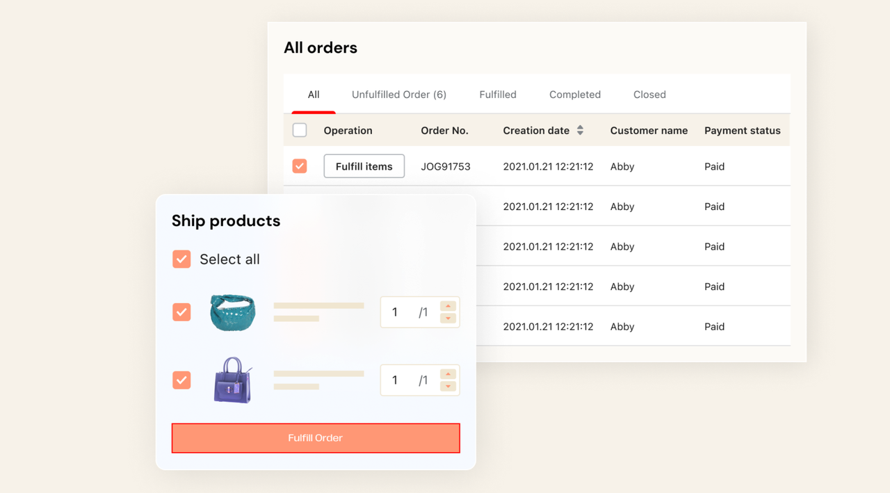
Task: Increase quantity for the purple handbag
Action: click(x=448, y=374)
